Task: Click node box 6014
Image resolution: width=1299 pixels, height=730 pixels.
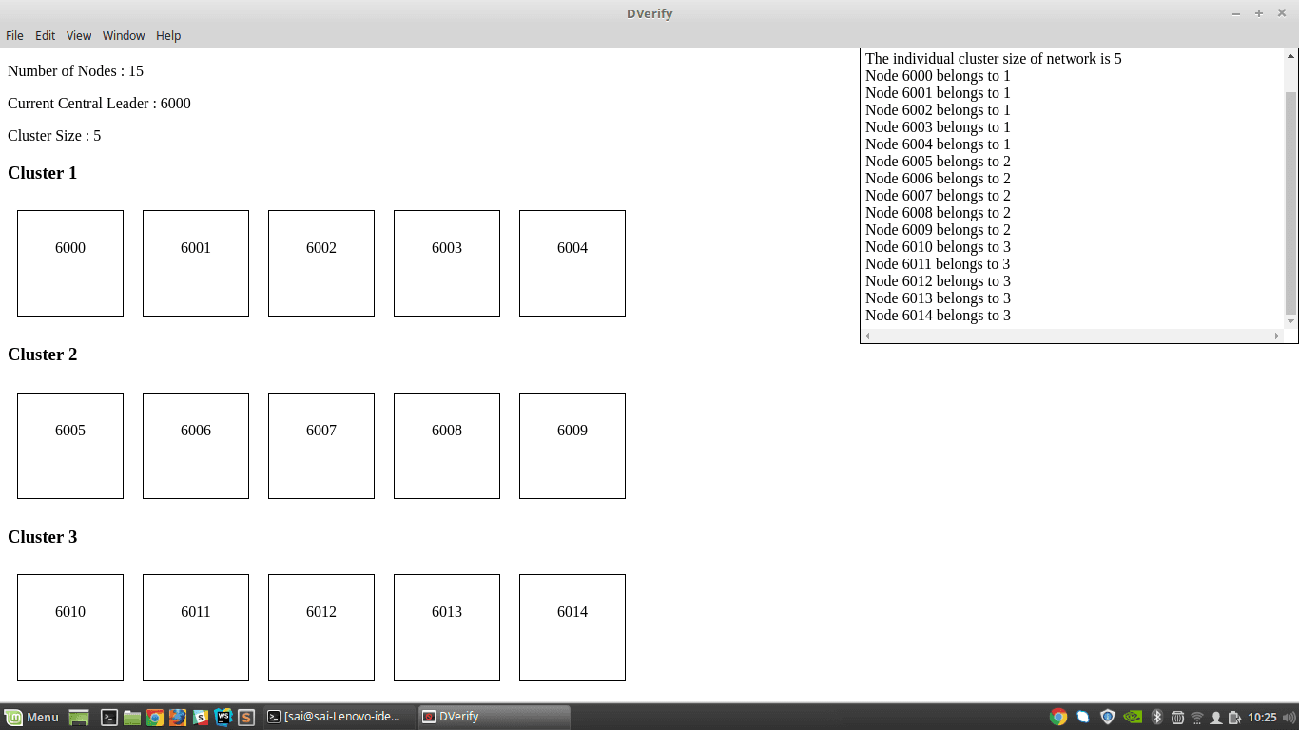Action: (572, 627)
